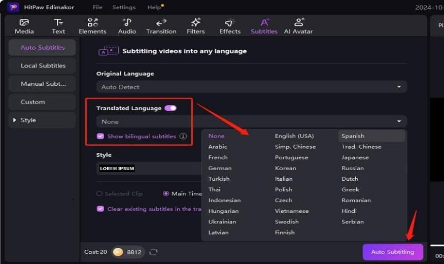Open the Text tool panel
Image resolution: width=444 pixels, height=264 pixels.
[58, 26]
